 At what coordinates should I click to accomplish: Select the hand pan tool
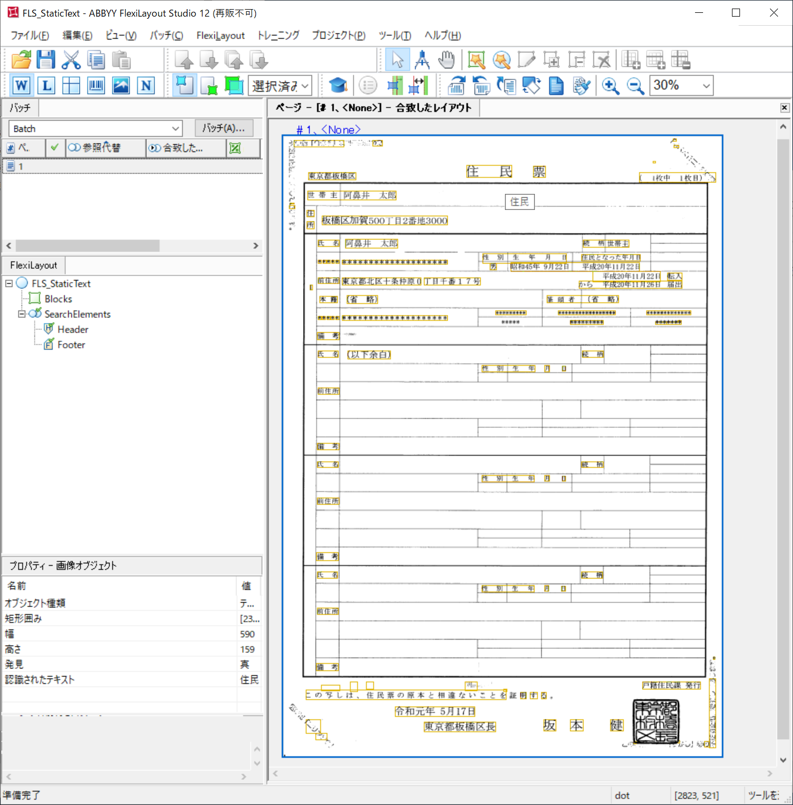[446, 59]
